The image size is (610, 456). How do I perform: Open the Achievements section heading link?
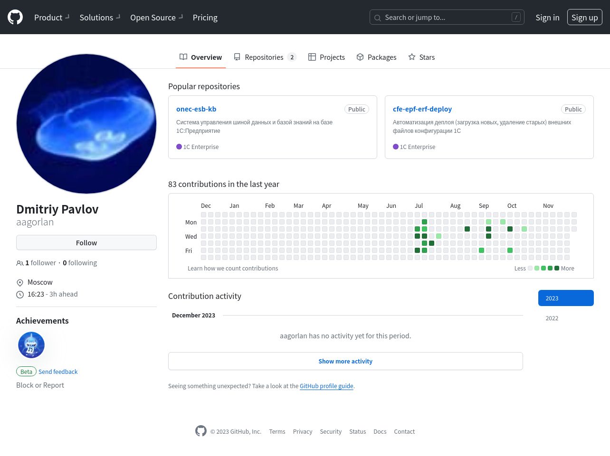click(42, 321)
